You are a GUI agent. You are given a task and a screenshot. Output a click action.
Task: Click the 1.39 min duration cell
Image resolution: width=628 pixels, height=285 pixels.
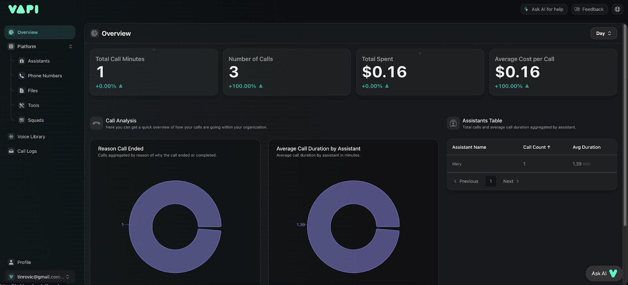[581, 164]
